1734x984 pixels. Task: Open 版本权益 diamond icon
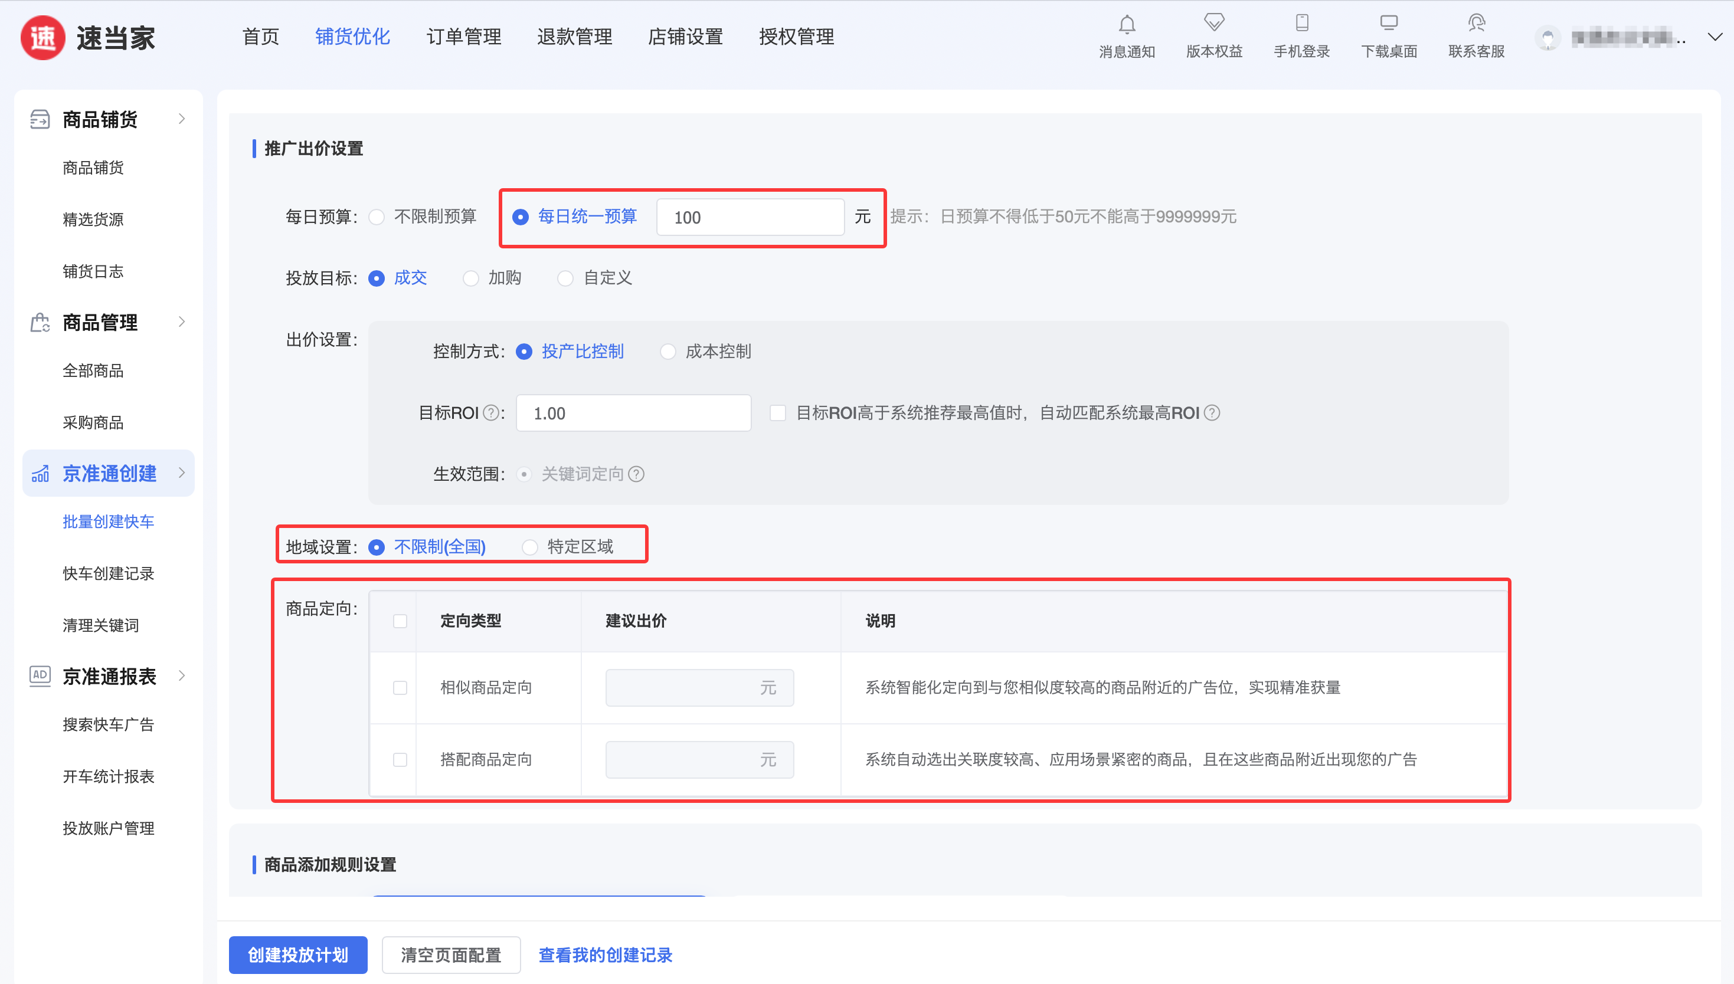[1214, 23]
